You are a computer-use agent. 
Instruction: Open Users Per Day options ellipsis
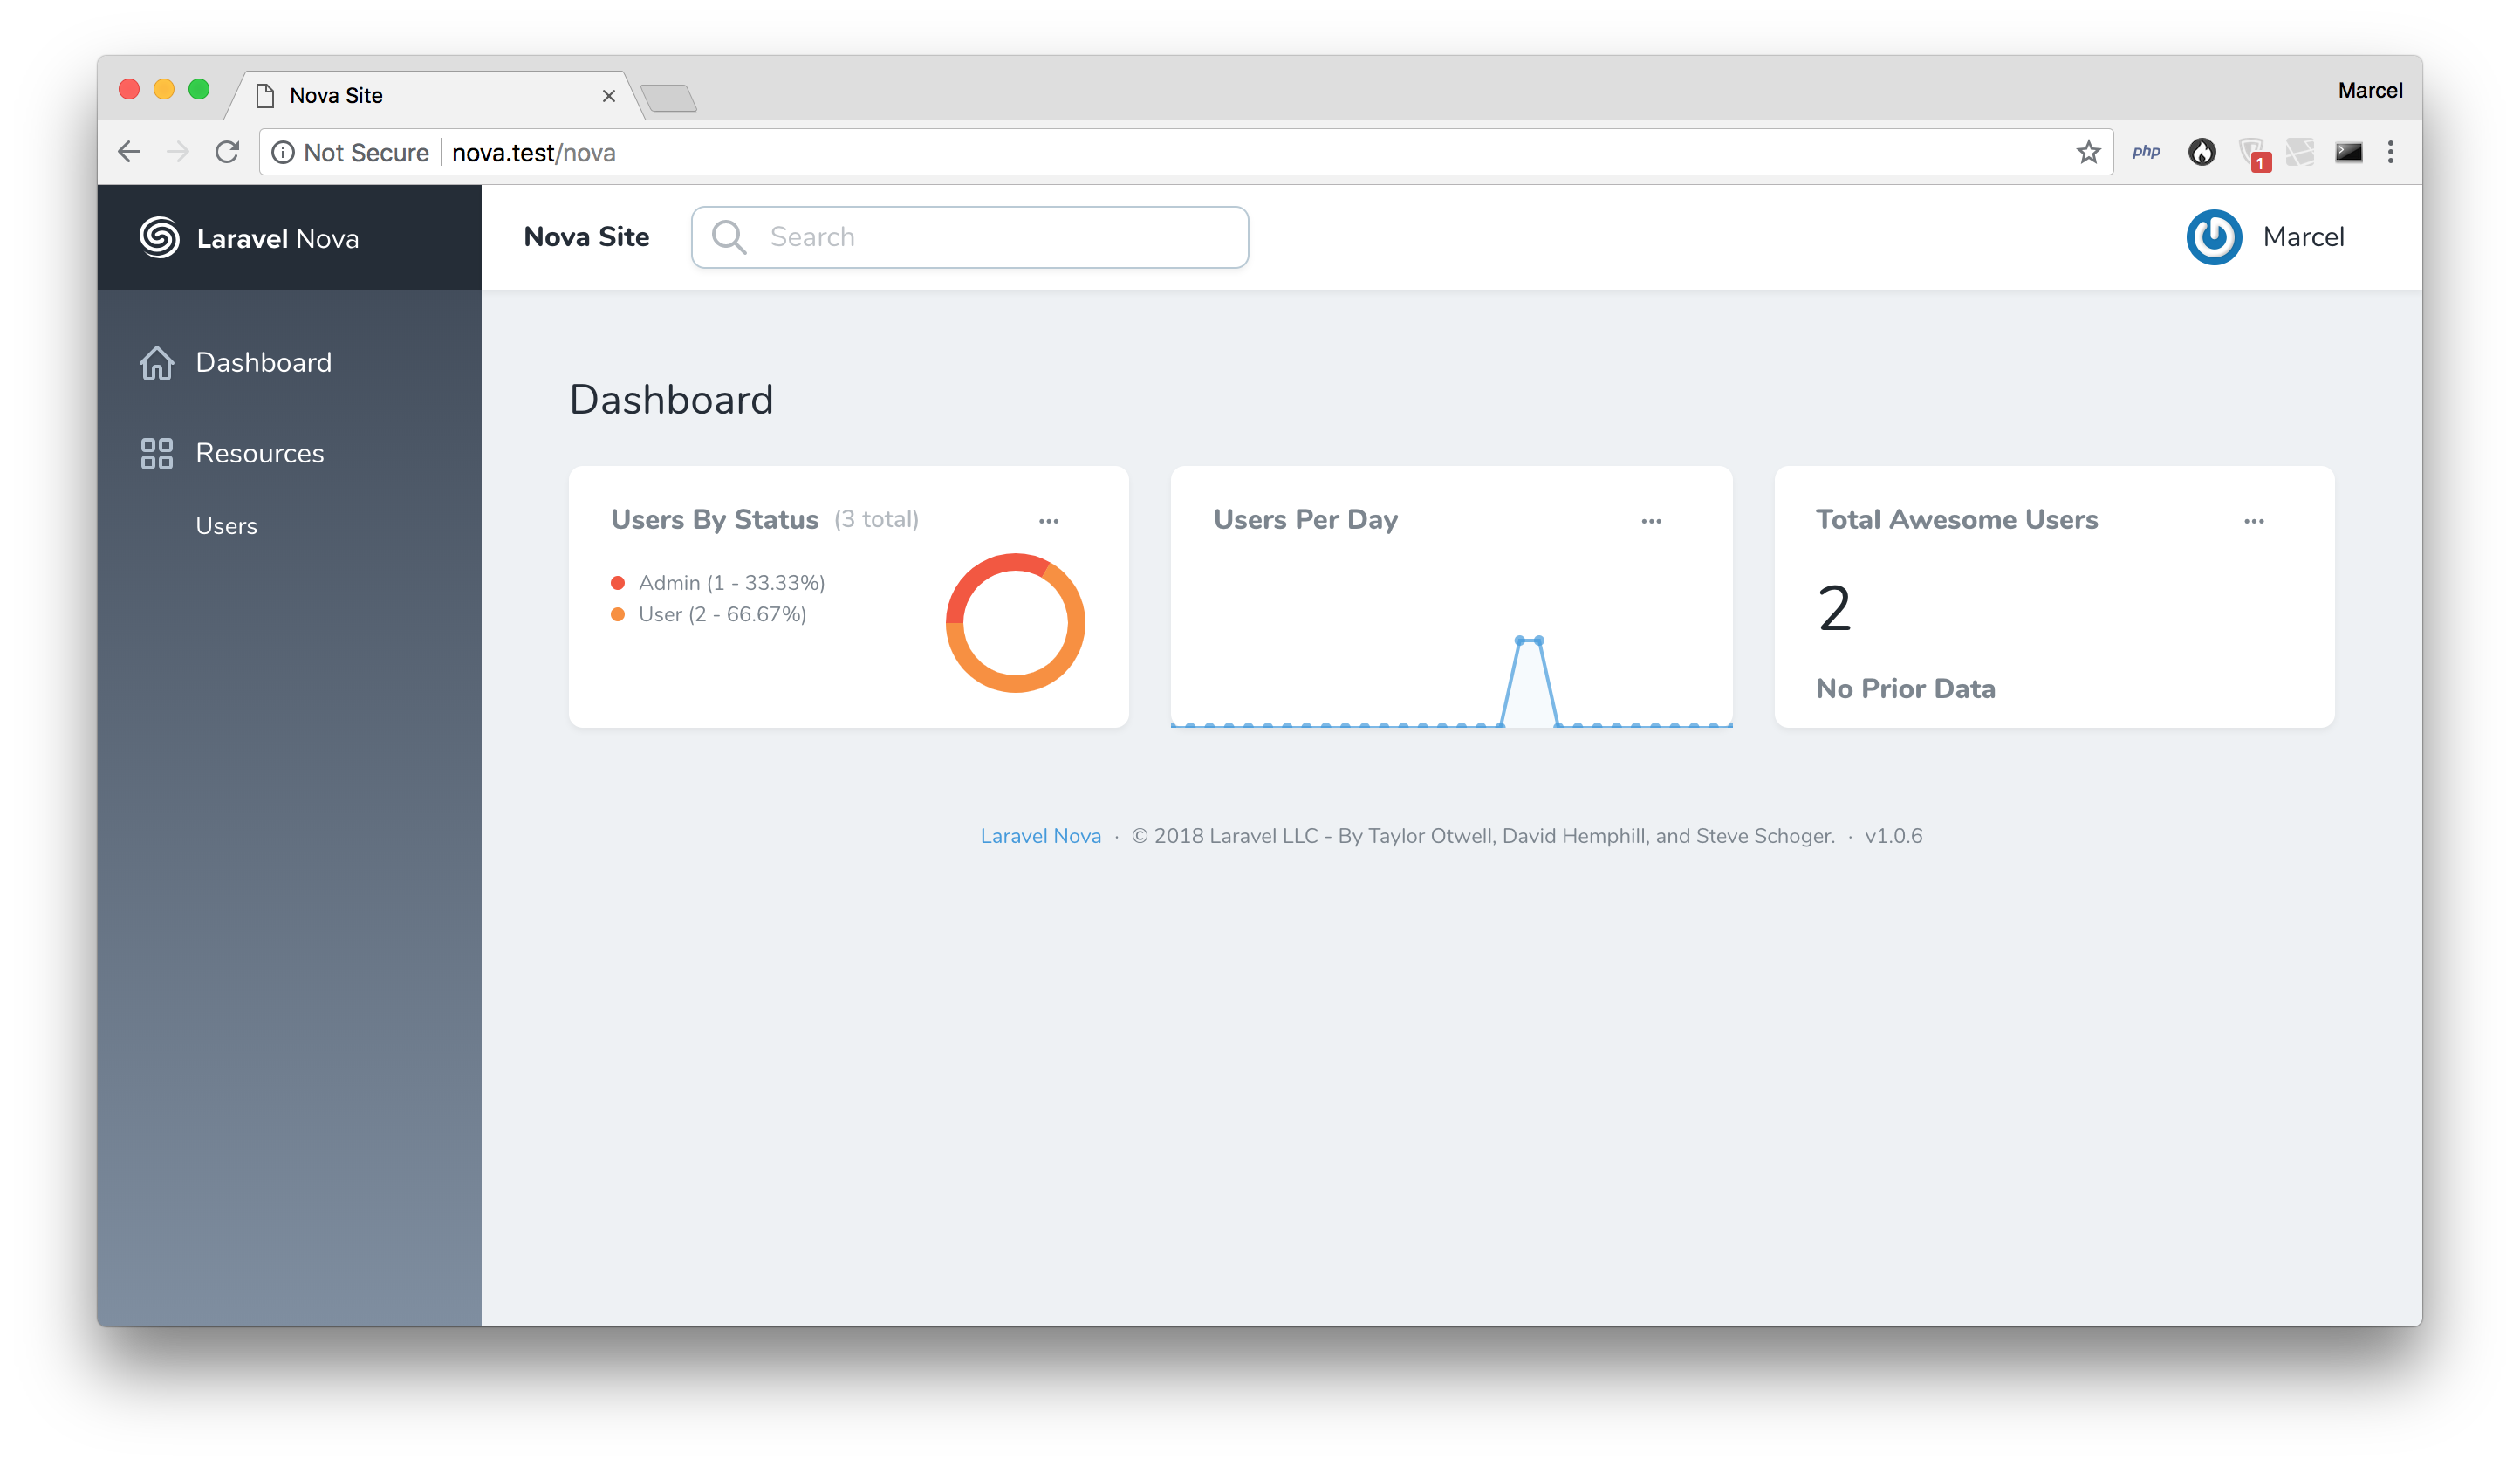pos(1651,521)
